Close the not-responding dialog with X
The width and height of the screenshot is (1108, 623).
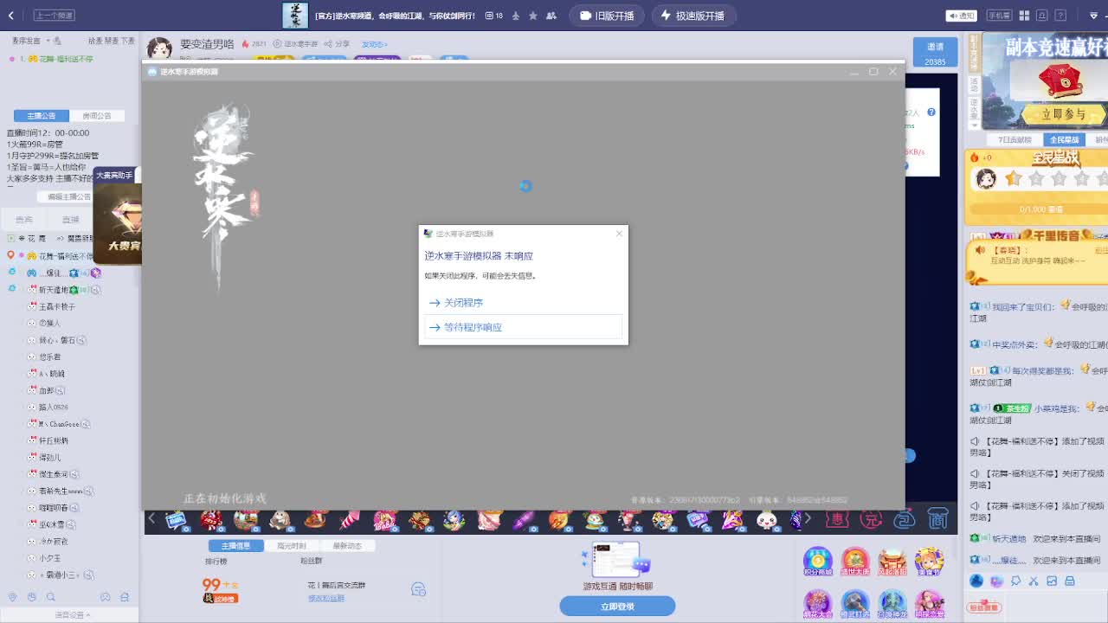618,234
